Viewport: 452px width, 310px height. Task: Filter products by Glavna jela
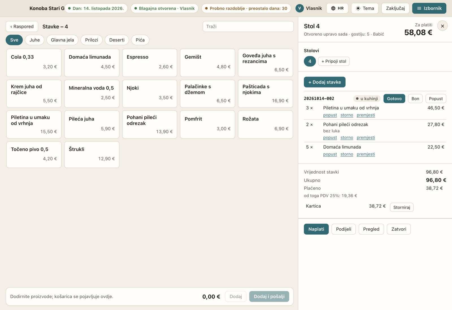click(x=62, y=40)
